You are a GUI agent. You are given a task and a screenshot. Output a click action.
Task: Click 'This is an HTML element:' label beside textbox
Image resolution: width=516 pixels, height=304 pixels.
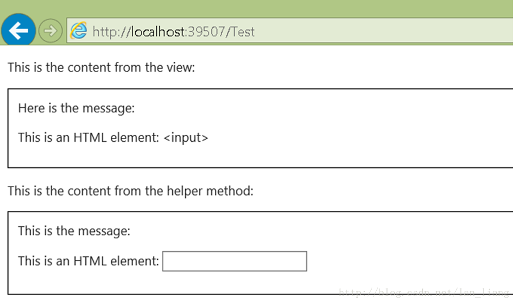click(x=89, y=261)
